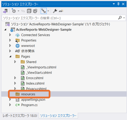The height and width of the screenshot is (120, 127).
Task: Select the ソリューション エクスプローラー bottom tab
Action: coord(58,116)
